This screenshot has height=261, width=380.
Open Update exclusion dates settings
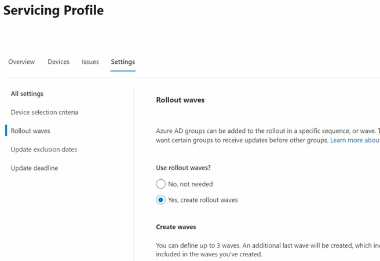point(44,150)
